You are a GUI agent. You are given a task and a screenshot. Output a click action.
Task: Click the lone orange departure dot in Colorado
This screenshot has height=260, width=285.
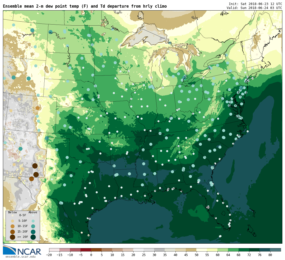coord(38,108)
